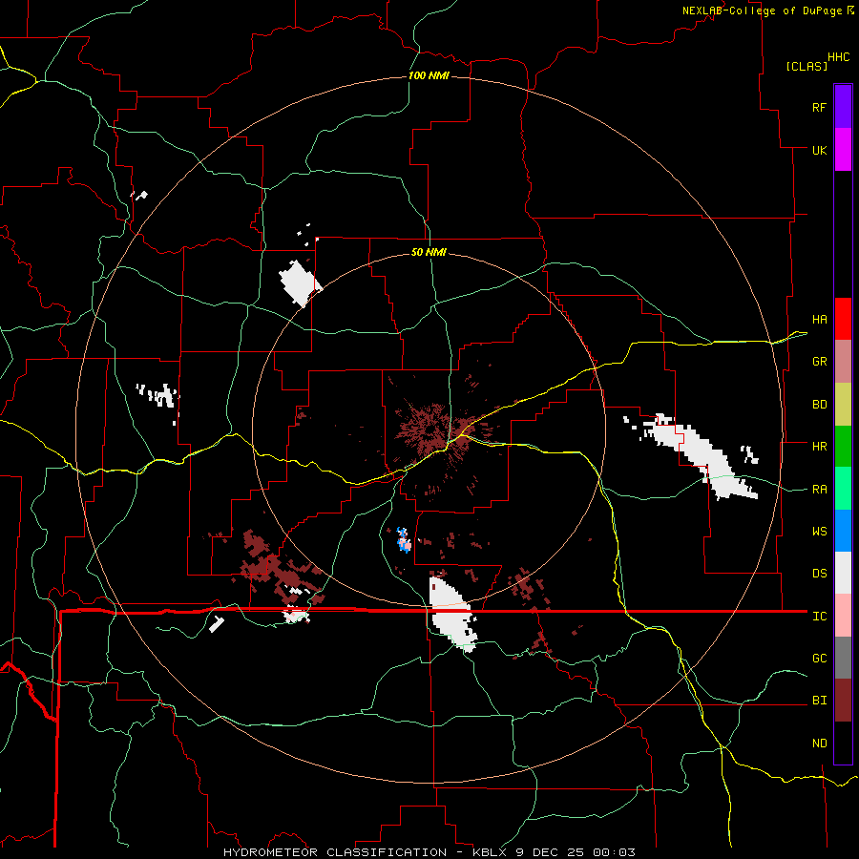Image resolution: width=859 pixels, height=859 pixels.
Task: Click the magenta UK legend color swatch
Action: 843,150
